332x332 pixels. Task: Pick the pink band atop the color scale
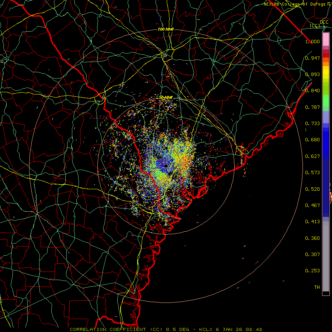pyautogui.click(x=326, y=39)
